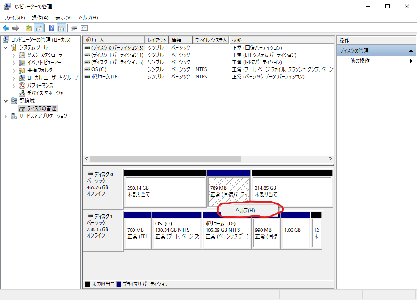This screenshot has width=417, height=300.
Task: Click the ディスク 1 disk icon in graphical view
Action: pyautogui.click(x=91, y=216)
